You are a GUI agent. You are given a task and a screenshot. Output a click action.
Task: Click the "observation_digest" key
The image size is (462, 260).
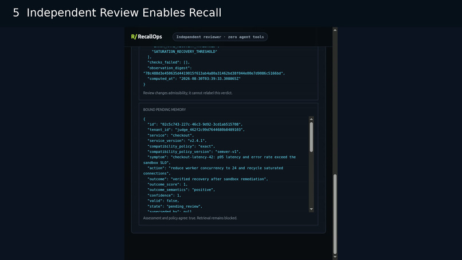pyautogui.click(x=170, y=68)
